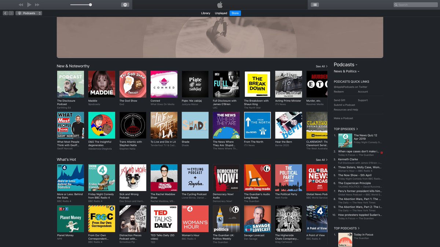Open Democracy Now! Audio cover
Viewport: 440px width, 247px height.
point(226,177)
